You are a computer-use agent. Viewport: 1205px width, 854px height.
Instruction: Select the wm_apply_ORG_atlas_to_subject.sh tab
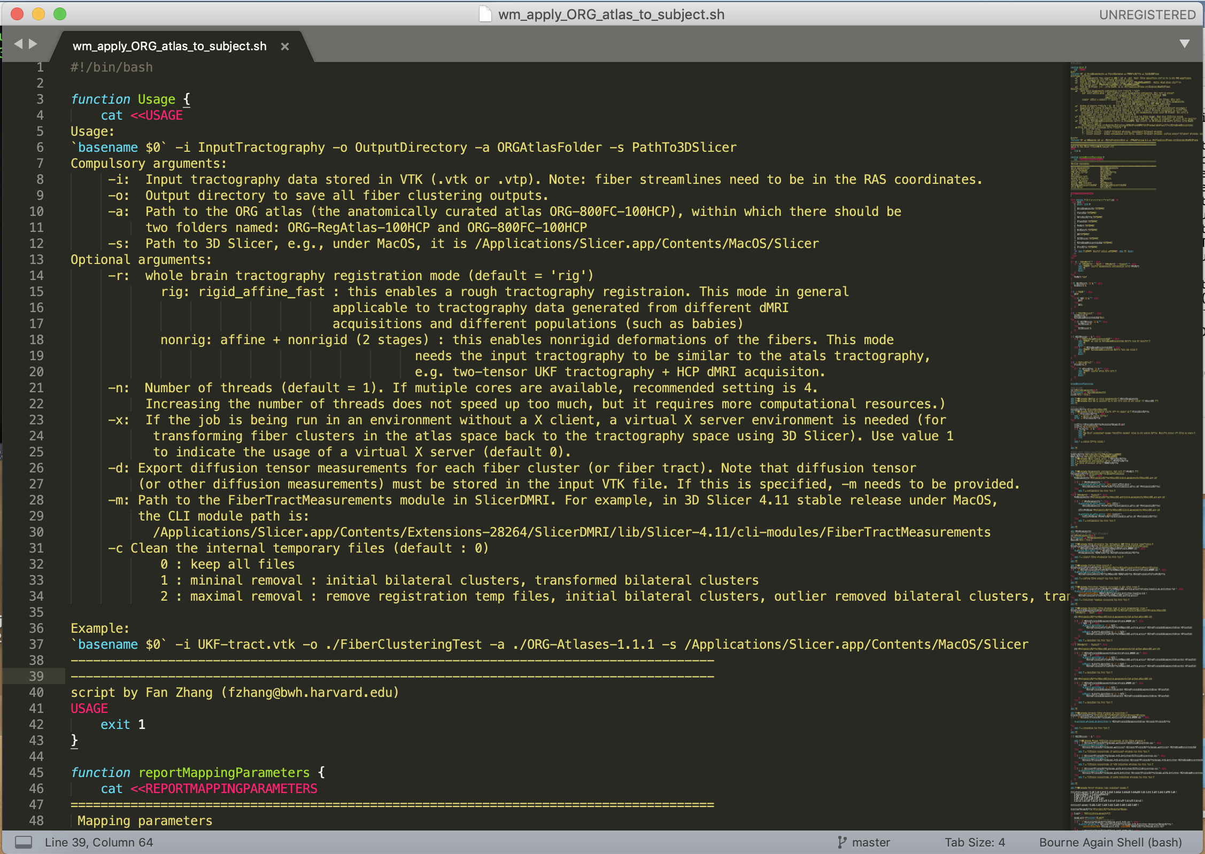click(170, 46)
